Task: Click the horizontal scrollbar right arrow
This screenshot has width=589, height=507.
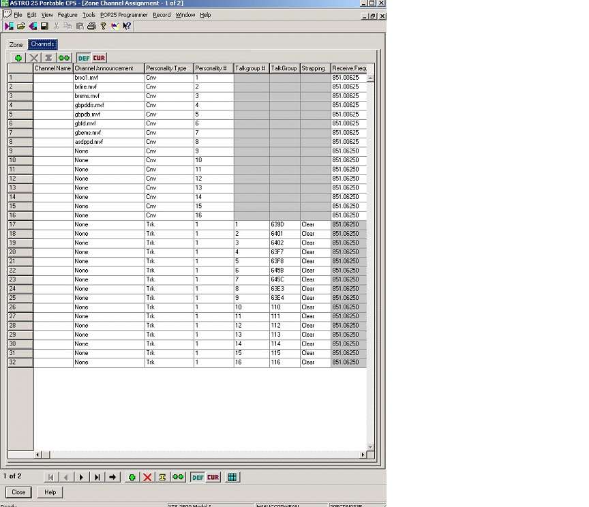Action: (363, 455)
